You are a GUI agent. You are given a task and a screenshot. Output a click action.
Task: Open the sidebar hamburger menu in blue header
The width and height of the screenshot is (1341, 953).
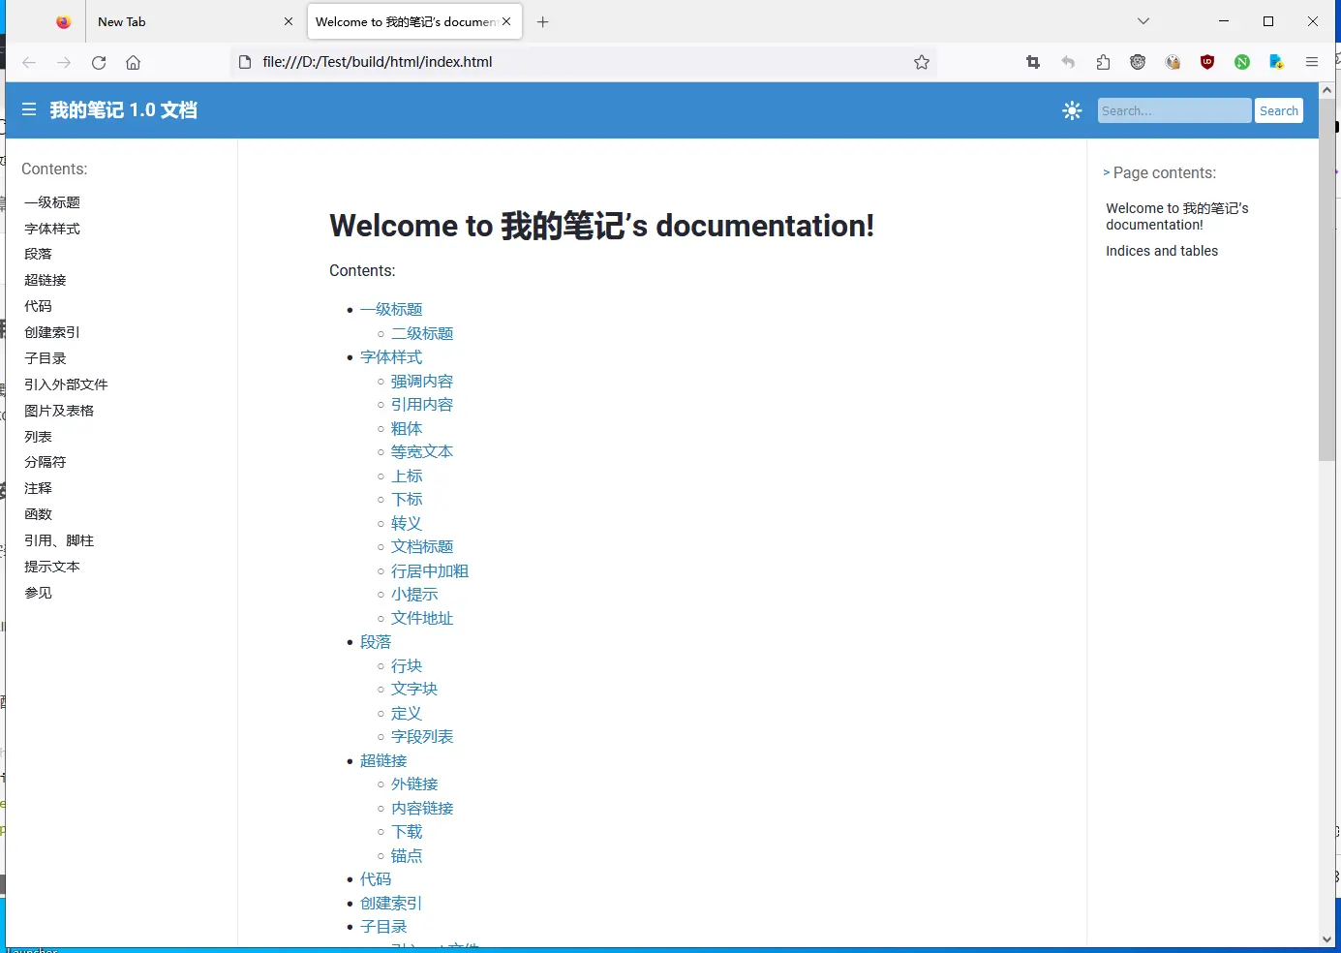29,109
